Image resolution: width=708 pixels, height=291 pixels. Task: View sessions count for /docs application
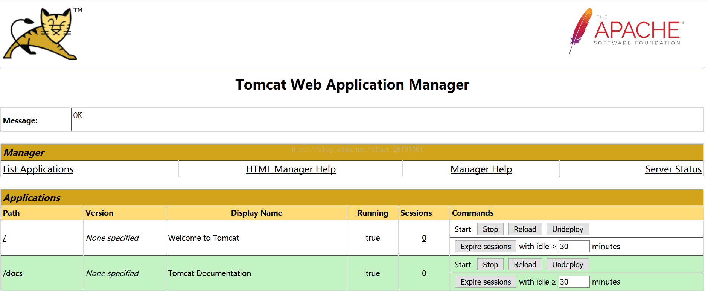pyautogui.click(x=424, y=273)
